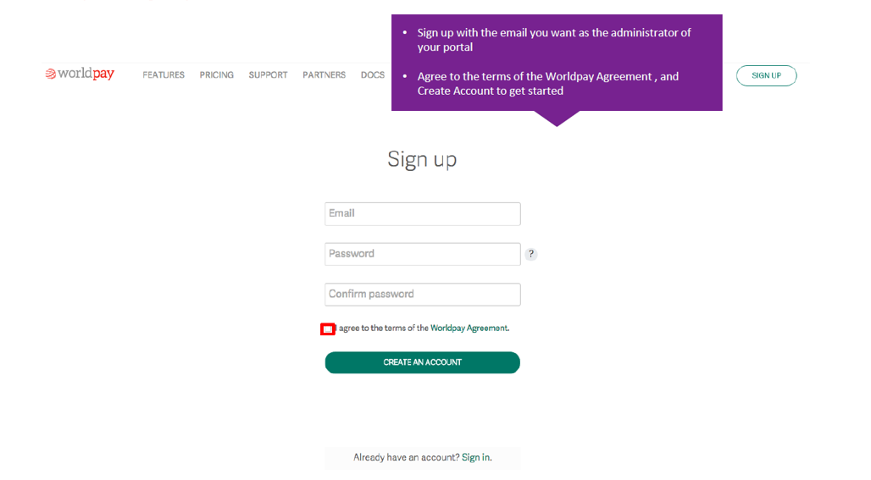Click the 'Already have an account?' text
871x480 pixels.
pyautogui.click(x=407, y=457)
